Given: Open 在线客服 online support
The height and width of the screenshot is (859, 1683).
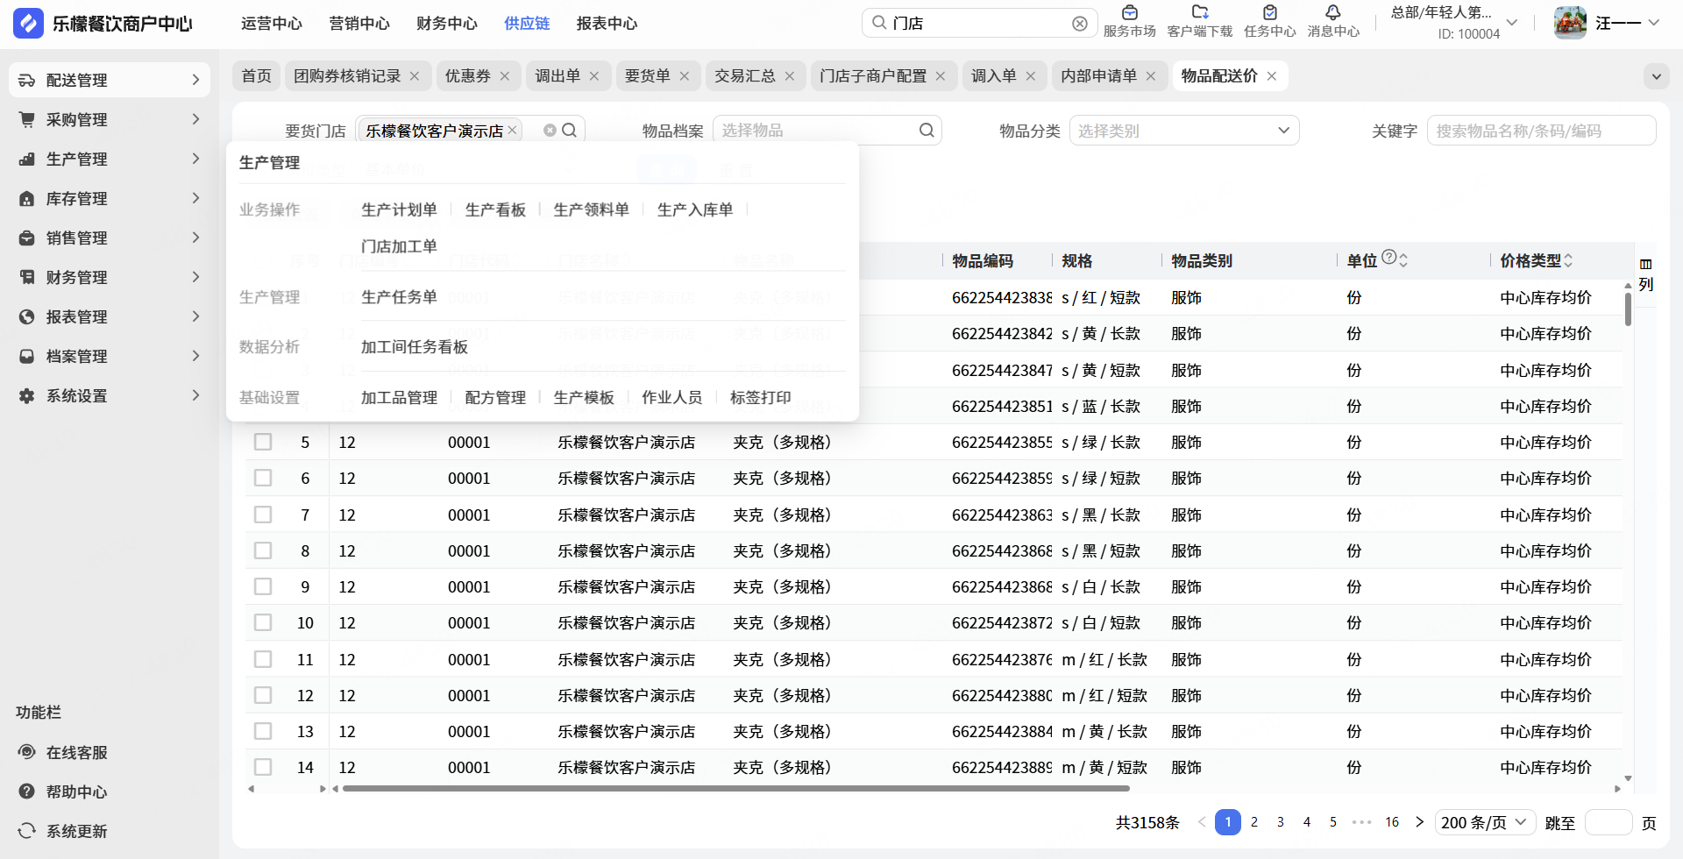Looking at the screenshot, I should coord(76,752).
